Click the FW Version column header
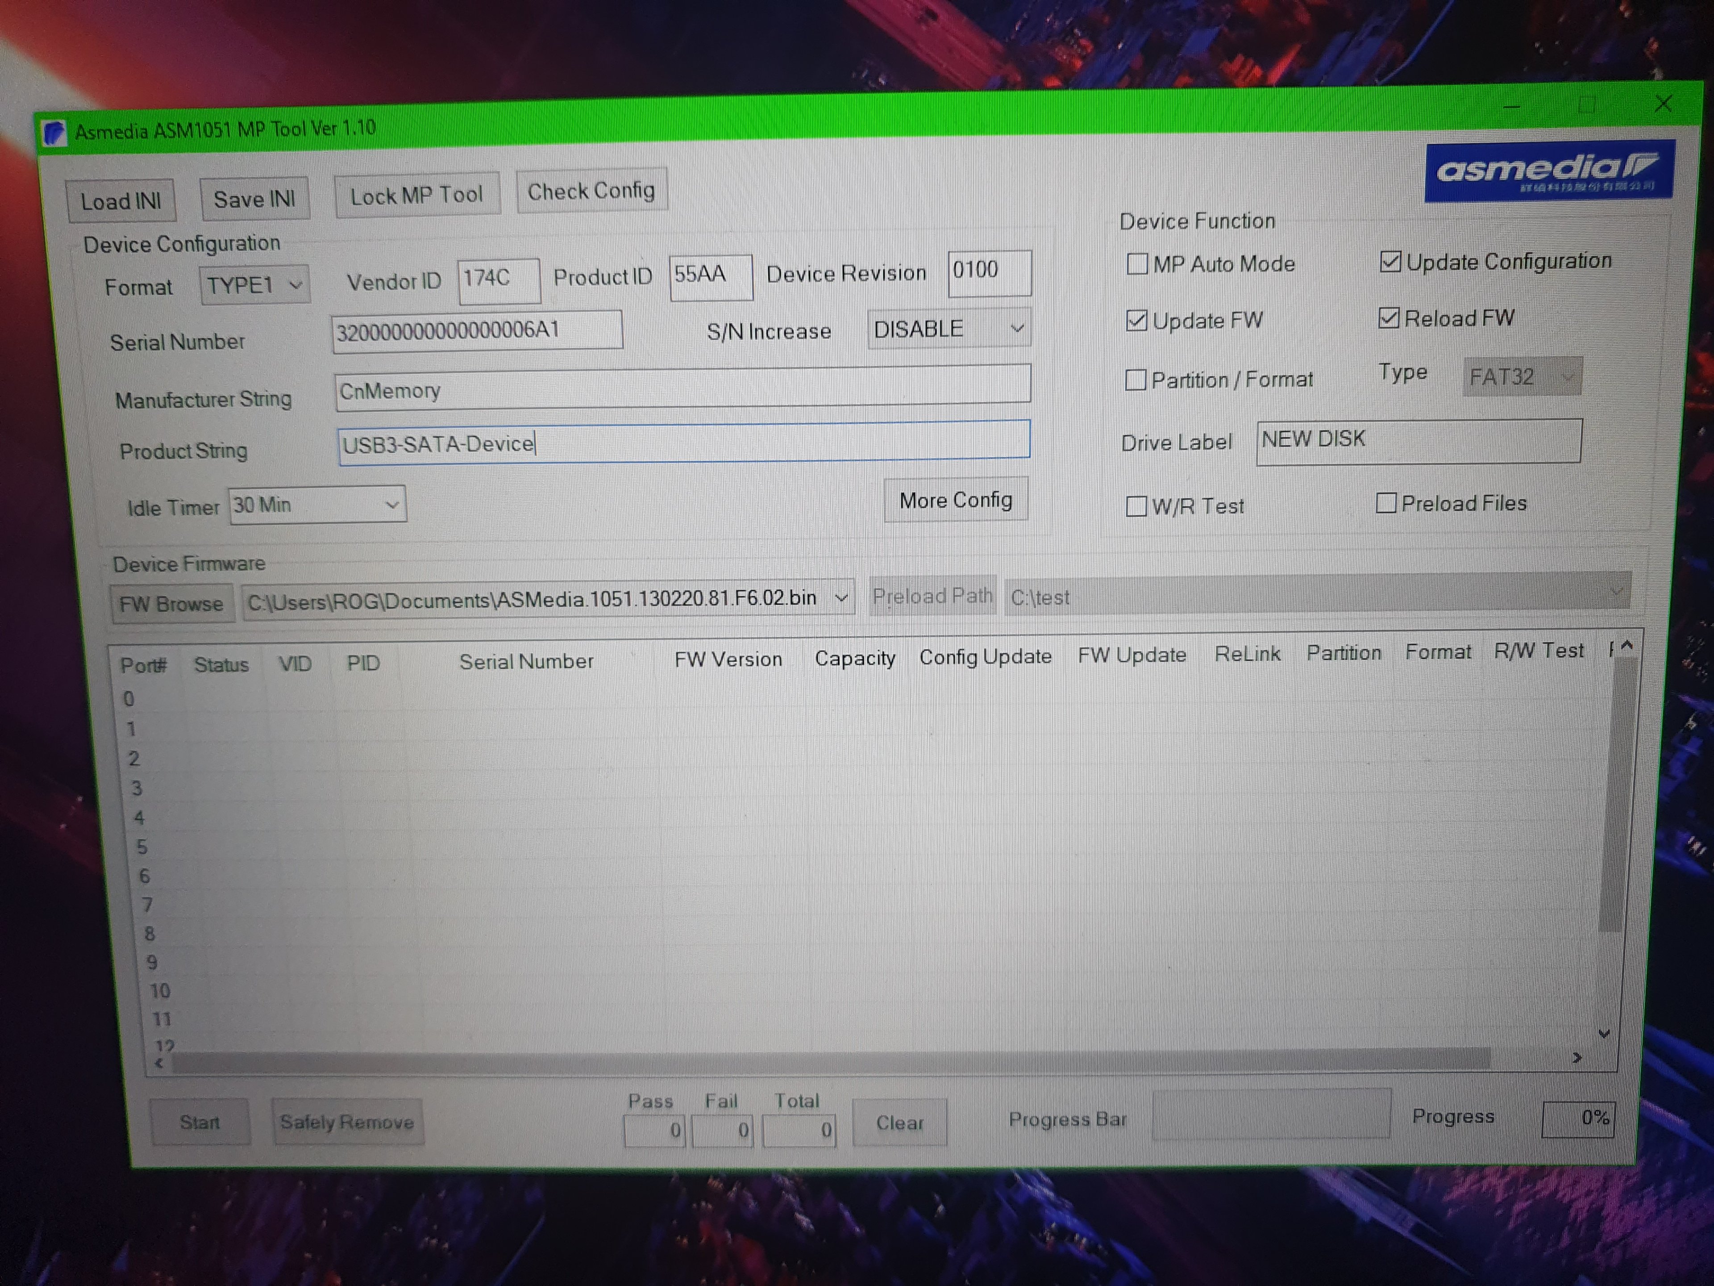 coord(728,659)
